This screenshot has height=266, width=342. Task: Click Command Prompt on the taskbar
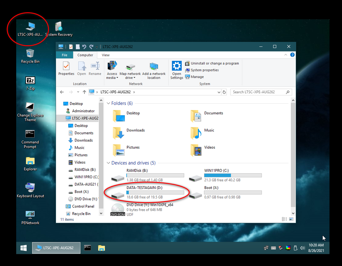pos(87,248)
